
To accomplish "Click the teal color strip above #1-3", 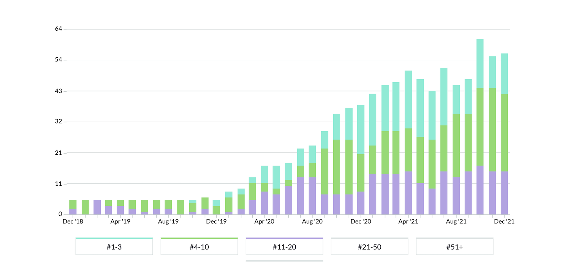I will (x=114, y=238).
